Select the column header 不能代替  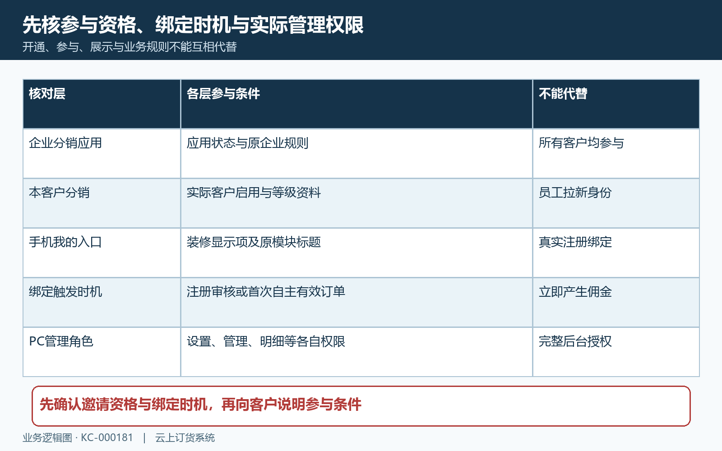click(616, 104)
